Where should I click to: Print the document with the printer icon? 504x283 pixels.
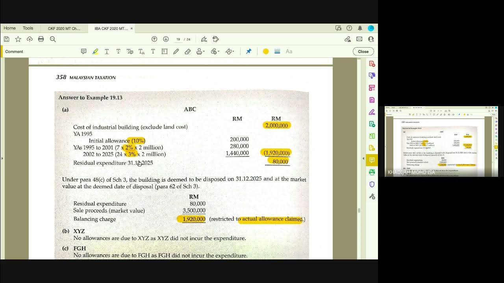tap(41, 39)
